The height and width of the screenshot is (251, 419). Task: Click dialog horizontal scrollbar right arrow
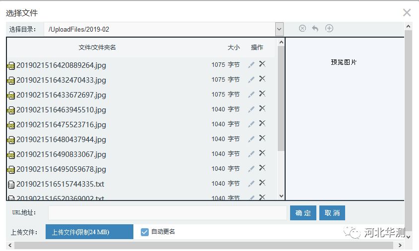click(400, 246)
